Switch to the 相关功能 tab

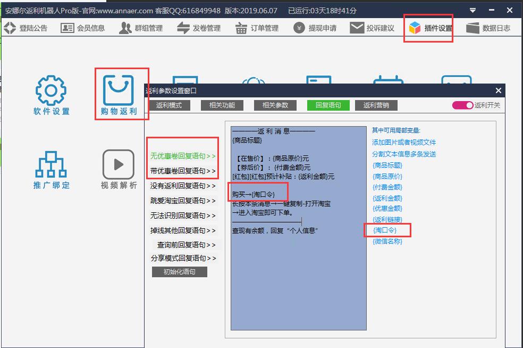(222, 105)
